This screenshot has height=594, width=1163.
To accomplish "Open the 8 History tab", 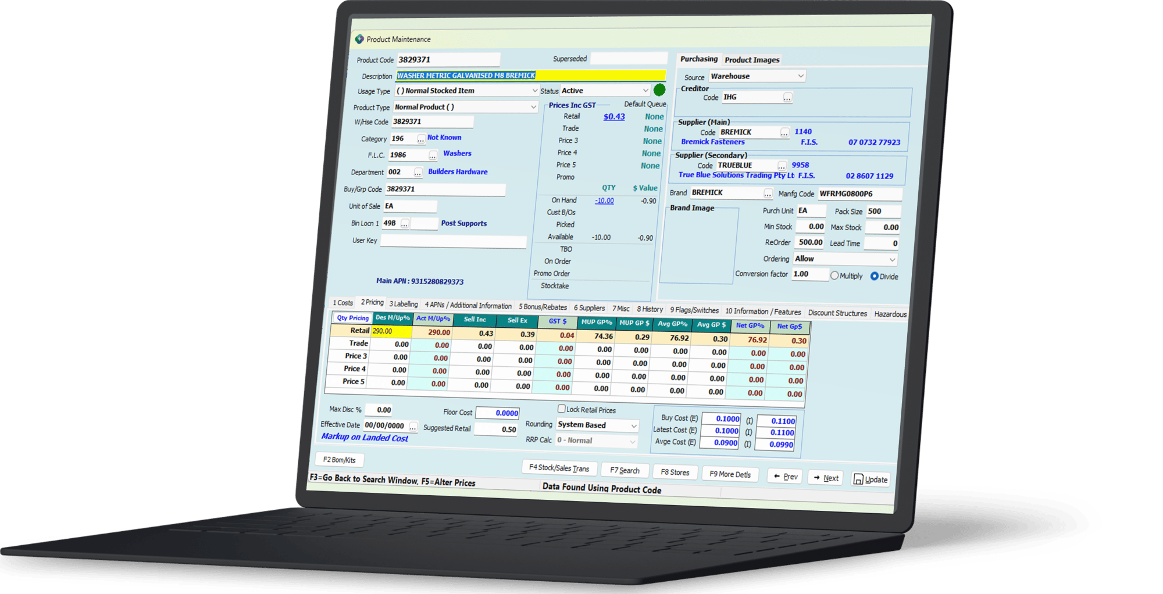I will coord(650,309).
